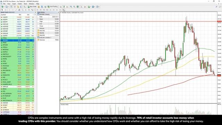Tile chart windows icon
Viewport: 222px width, 125px height.
(78, 7)
